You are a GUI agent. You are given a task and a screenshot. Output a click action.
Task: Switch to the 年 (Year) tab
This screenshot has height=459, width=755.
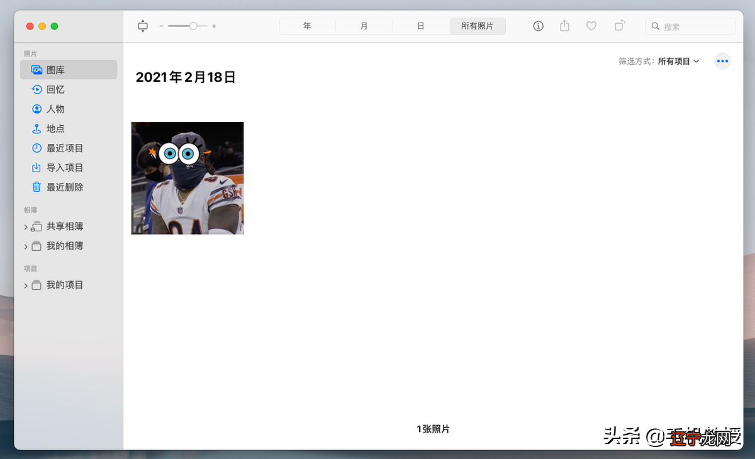(307, 26)
